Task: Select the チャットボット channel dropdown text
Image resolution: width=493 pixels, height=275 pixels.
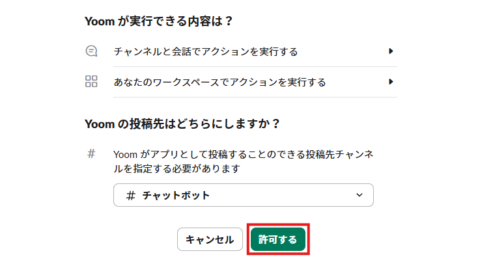Action: (176, 195)
